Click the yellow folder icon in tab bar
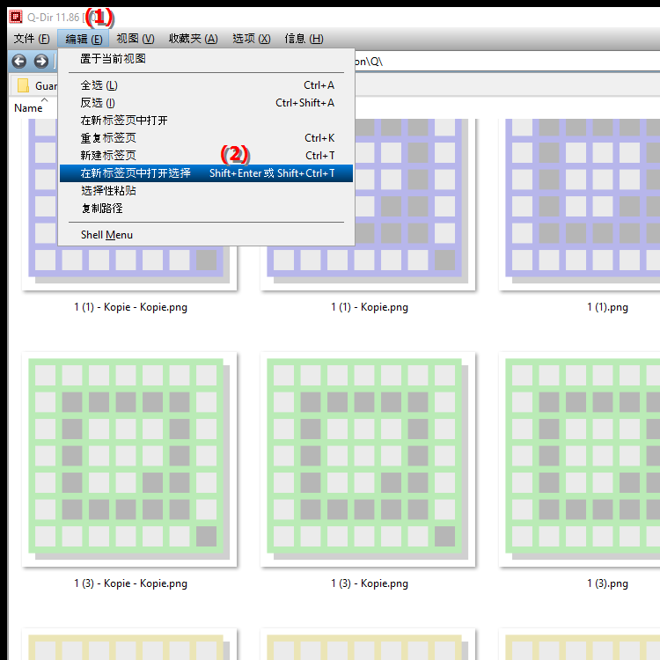 pyautogui.click(x=24, y=85)
